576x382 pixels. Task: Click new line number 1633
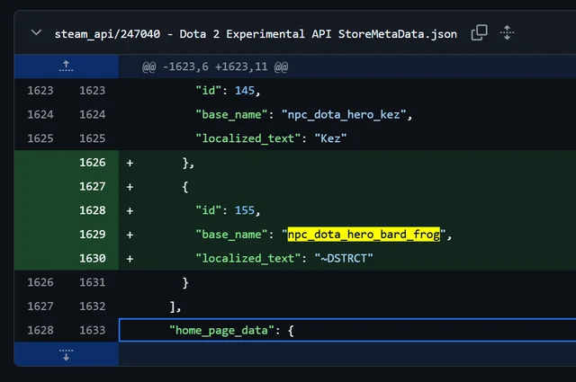[x=92, y=330]
